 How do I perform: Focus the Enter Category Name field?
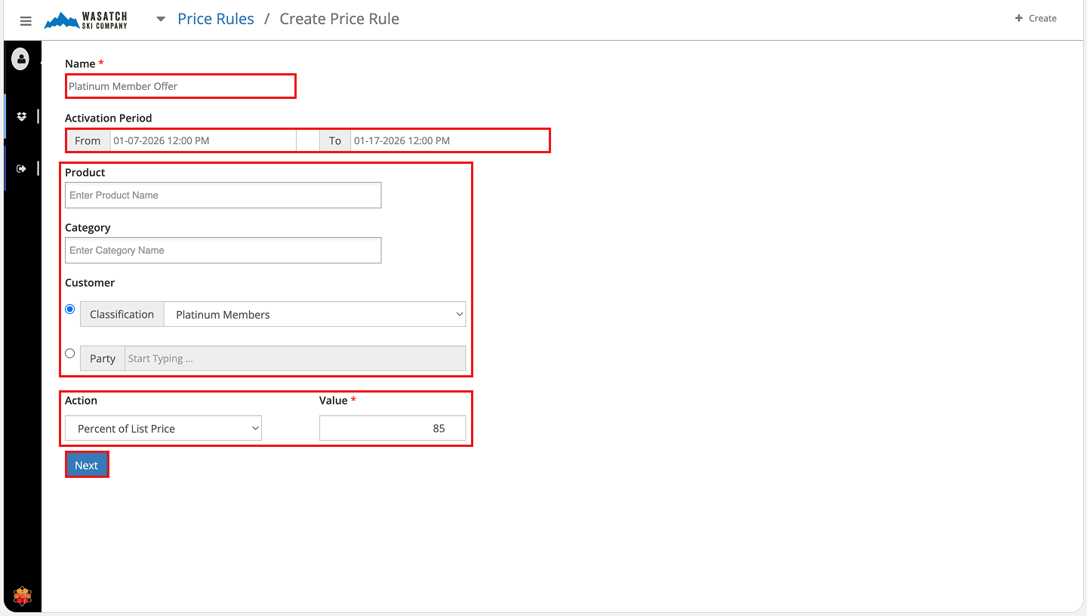pyautogui.click(x=223, y=251)
